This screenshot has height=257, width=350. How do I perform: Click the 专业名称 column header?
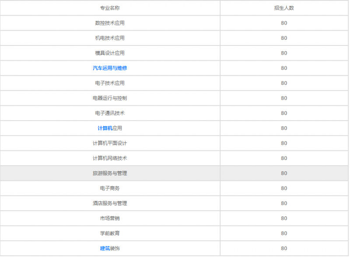pyautogui.click(x=110, y=8)
